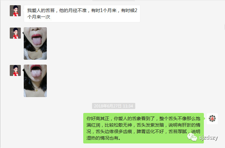Click the partial timestamp bar at top center
Image resolution: width=225 pixels, height=148 pixels.
[x=113, y=0]
